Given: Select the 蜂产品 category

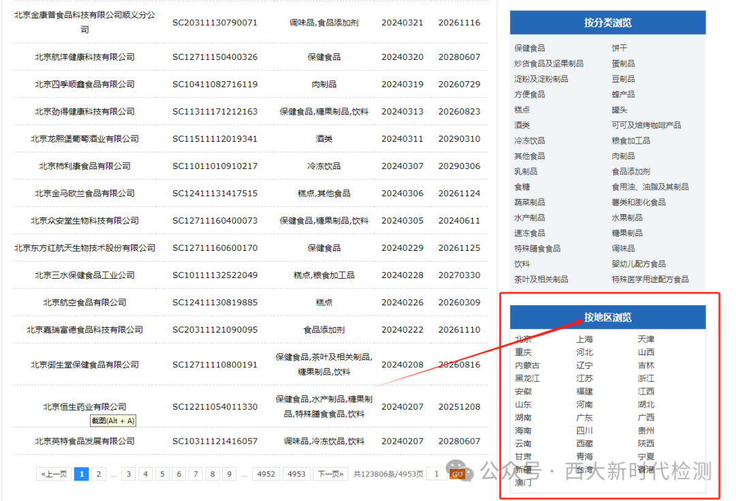Looking at the screenshot, I should click(x=623, y=94).
